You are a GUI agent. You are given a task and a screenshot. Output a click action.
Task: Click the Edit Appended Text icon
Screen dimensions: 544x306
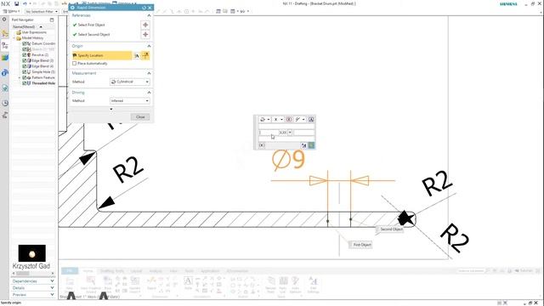pyautogui.click(x=311, y=119)
